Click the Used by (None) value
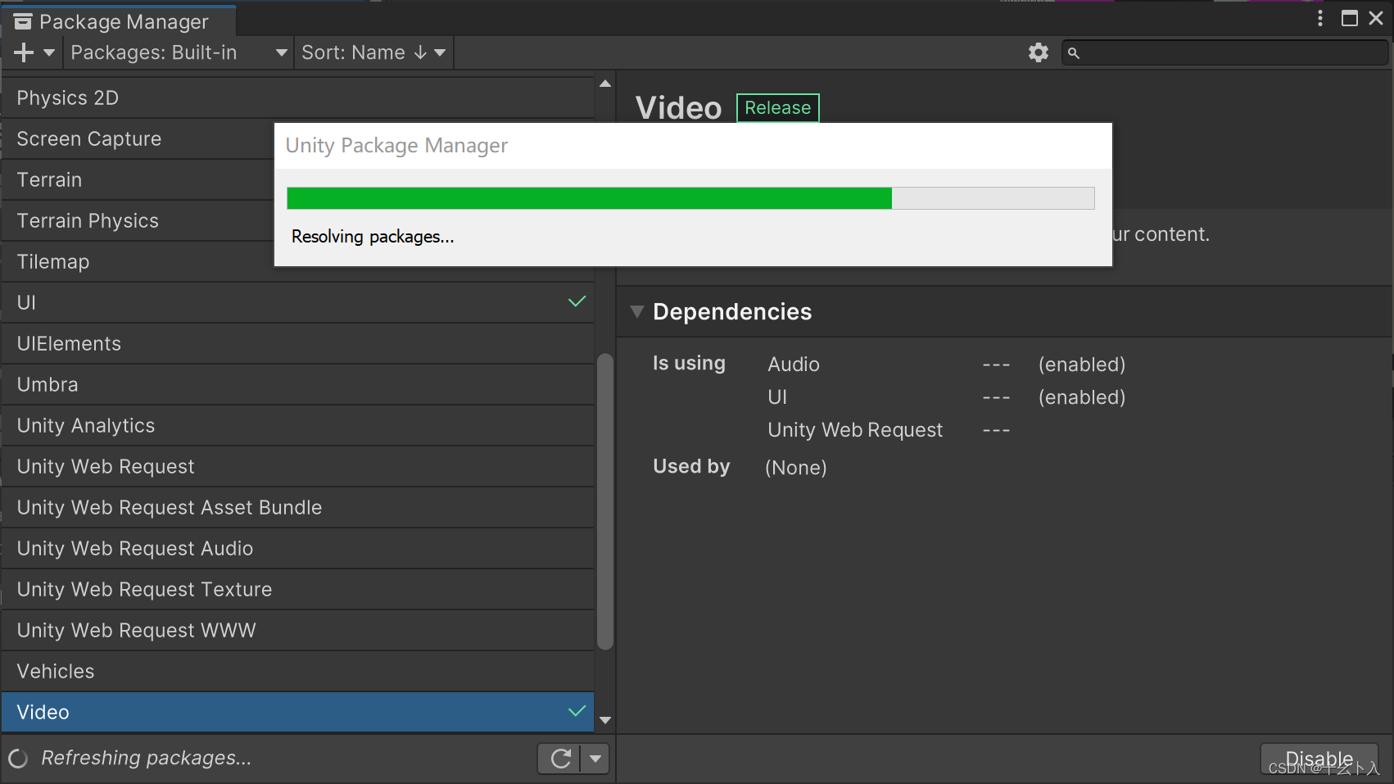Viewport: 1394px width, 784px height. [x=796, y=468]
